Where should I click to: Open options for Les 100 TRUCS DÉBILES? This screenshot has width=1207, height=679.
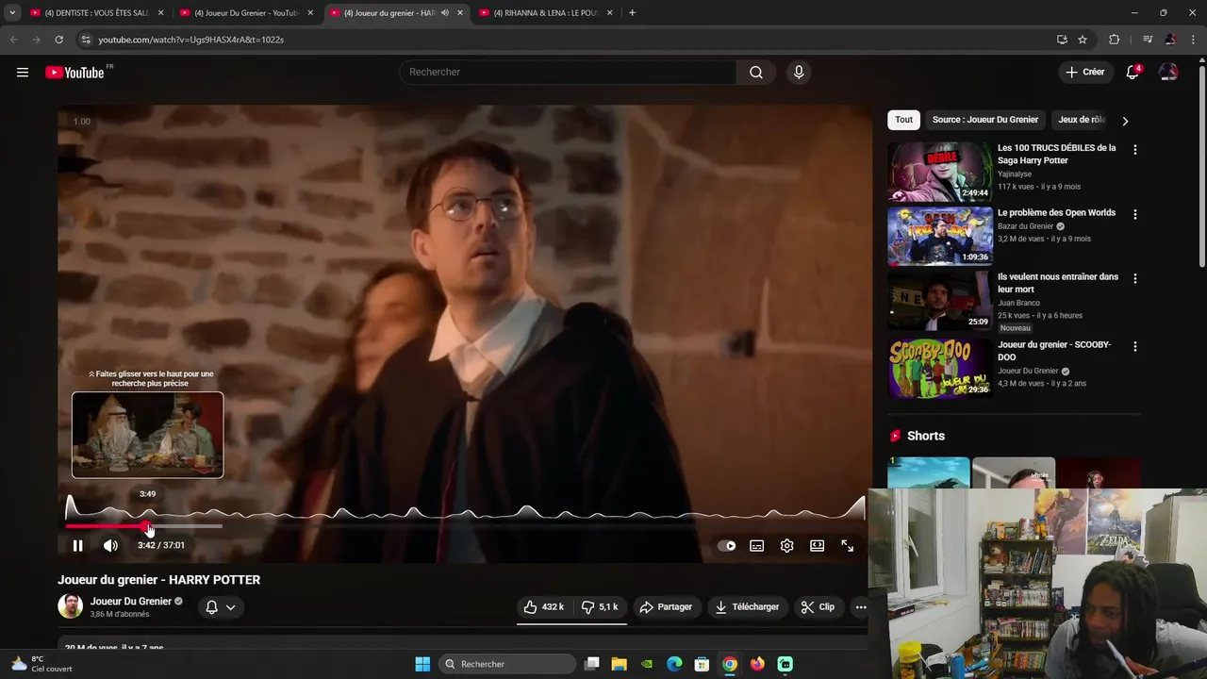1134,150
